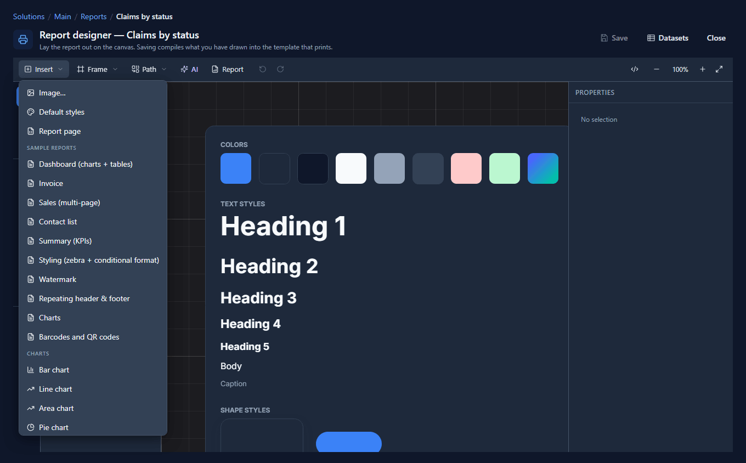Click the code view icon in toolbar
The image size is (746, 463).
pos(635,69)
